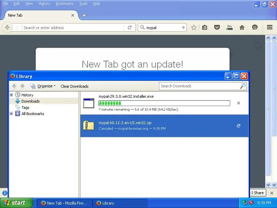277x208 pixels.
Task: Click the reload icon in address bar
Action: 130,28
